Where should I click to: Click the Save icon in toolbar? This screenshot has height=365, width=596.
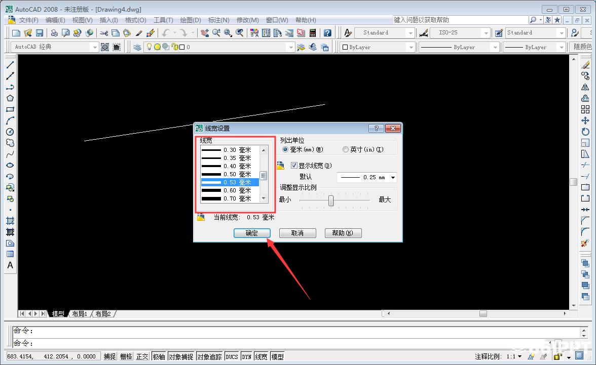pos(39,33)
